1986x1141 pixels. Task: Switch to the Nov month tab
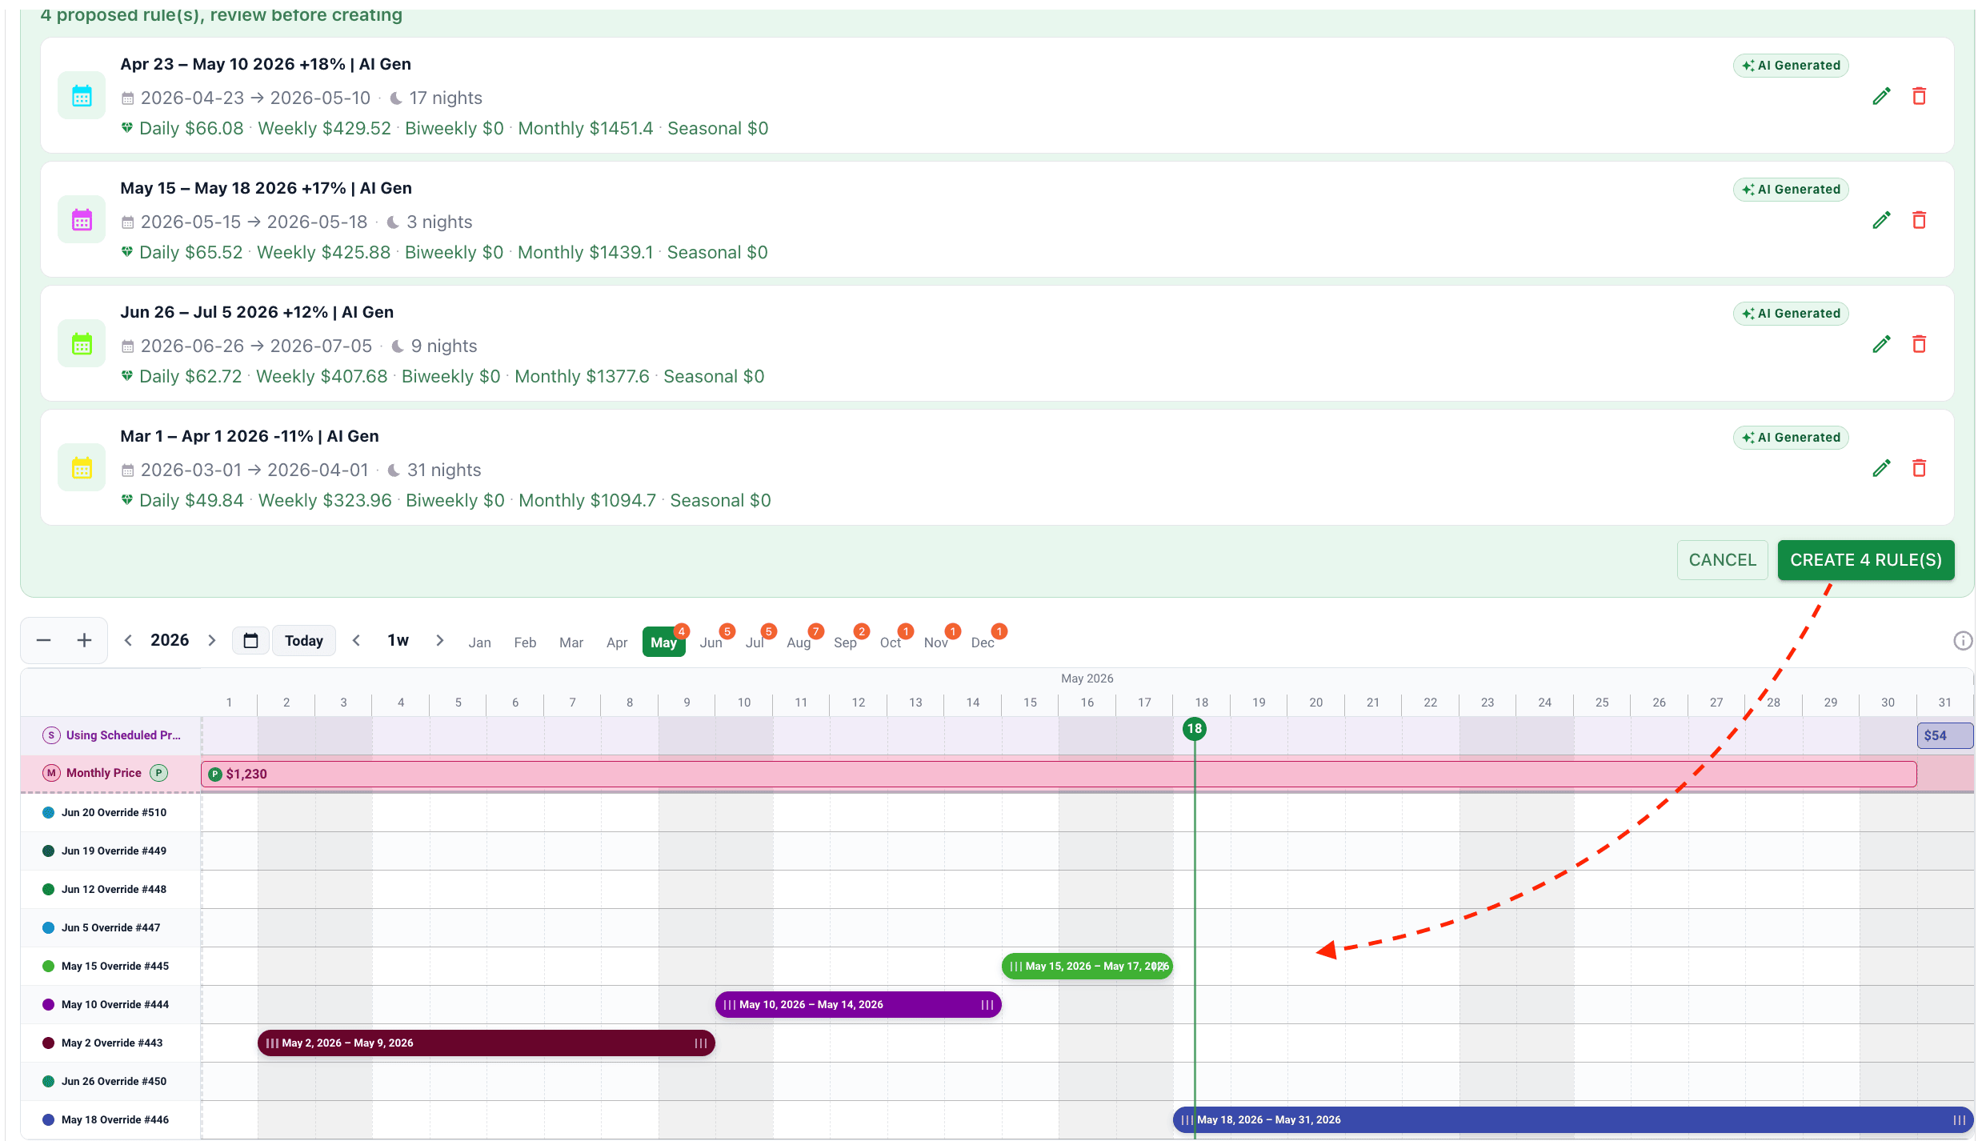click(936, 643)
